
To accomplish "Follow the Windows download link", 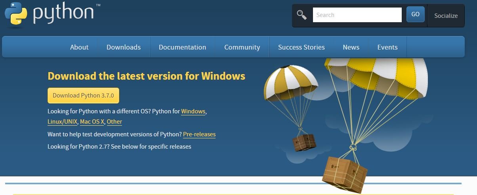I will [193, 111].
